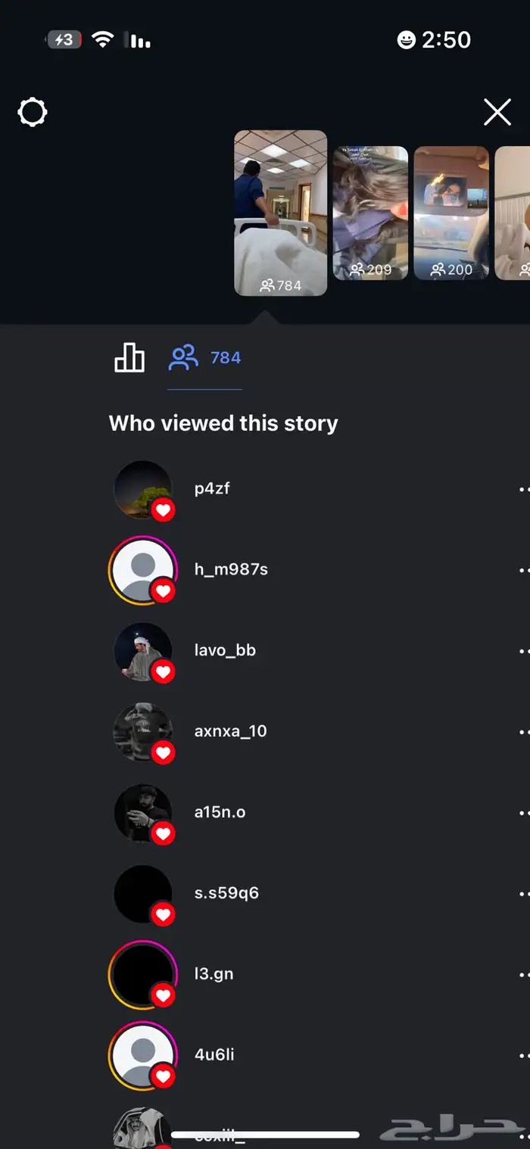Open the lavo_bb username
Screen dimensions: 530x1149
coord(225,650)
